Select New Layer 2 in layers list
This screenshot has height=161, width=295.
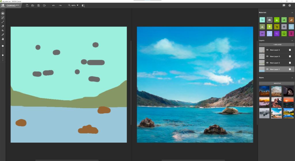(277, 63)
